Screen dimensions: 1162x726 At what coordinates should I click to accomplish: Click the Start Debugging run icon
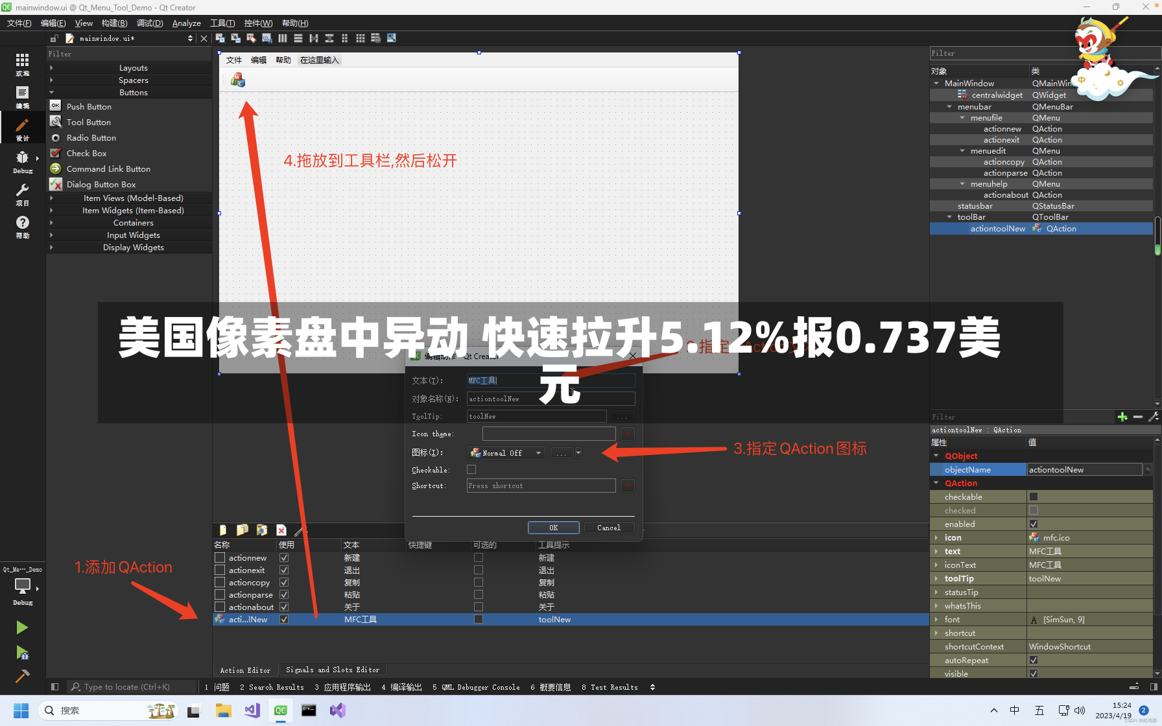[22, 652]
